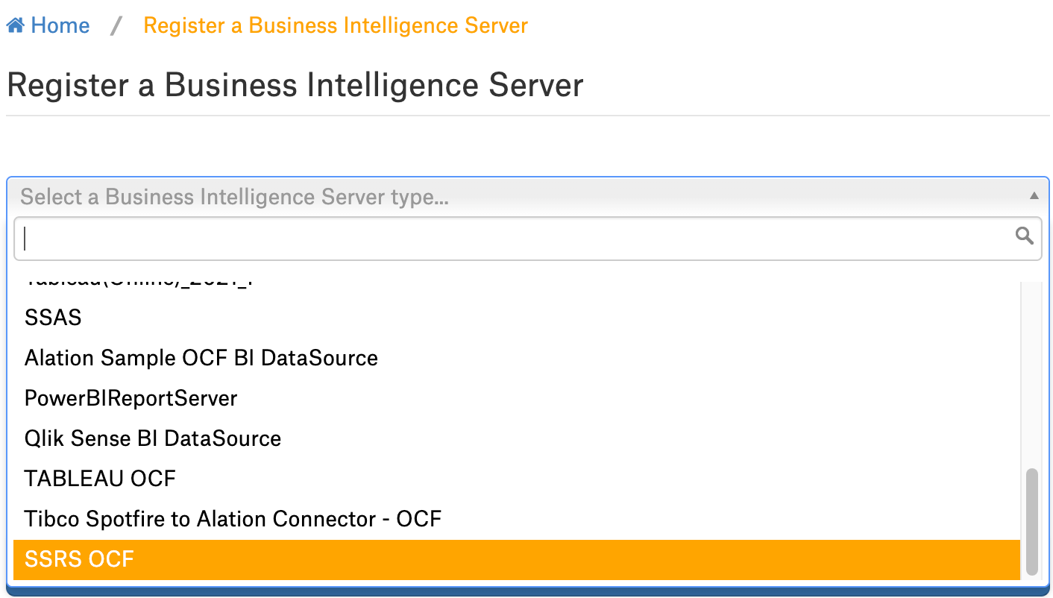
Task: Pick PowerBIReportServer from the list
Action: [517, 398]
